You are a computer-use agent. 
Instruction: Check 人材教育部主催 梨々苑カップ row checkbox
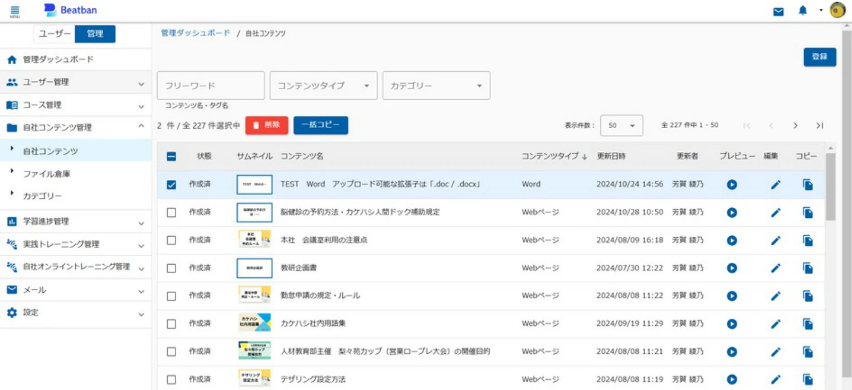[172, 352]
